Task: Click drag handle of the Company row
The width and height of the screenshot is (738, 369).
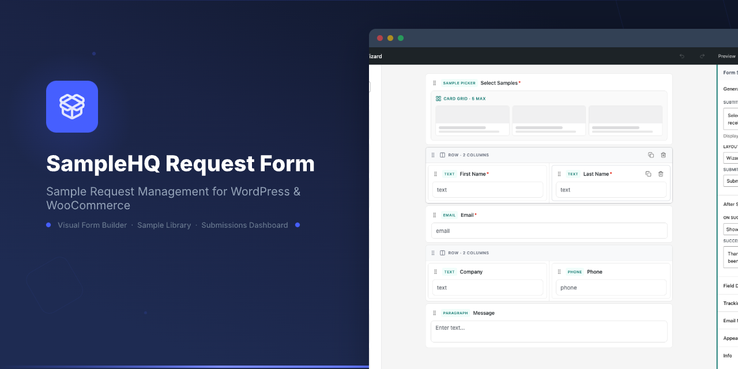Action: coord(433,253)
